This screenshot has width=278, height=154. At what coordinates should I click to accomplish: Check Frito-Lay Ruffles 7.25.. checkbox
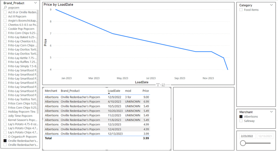tap(5, 62)
